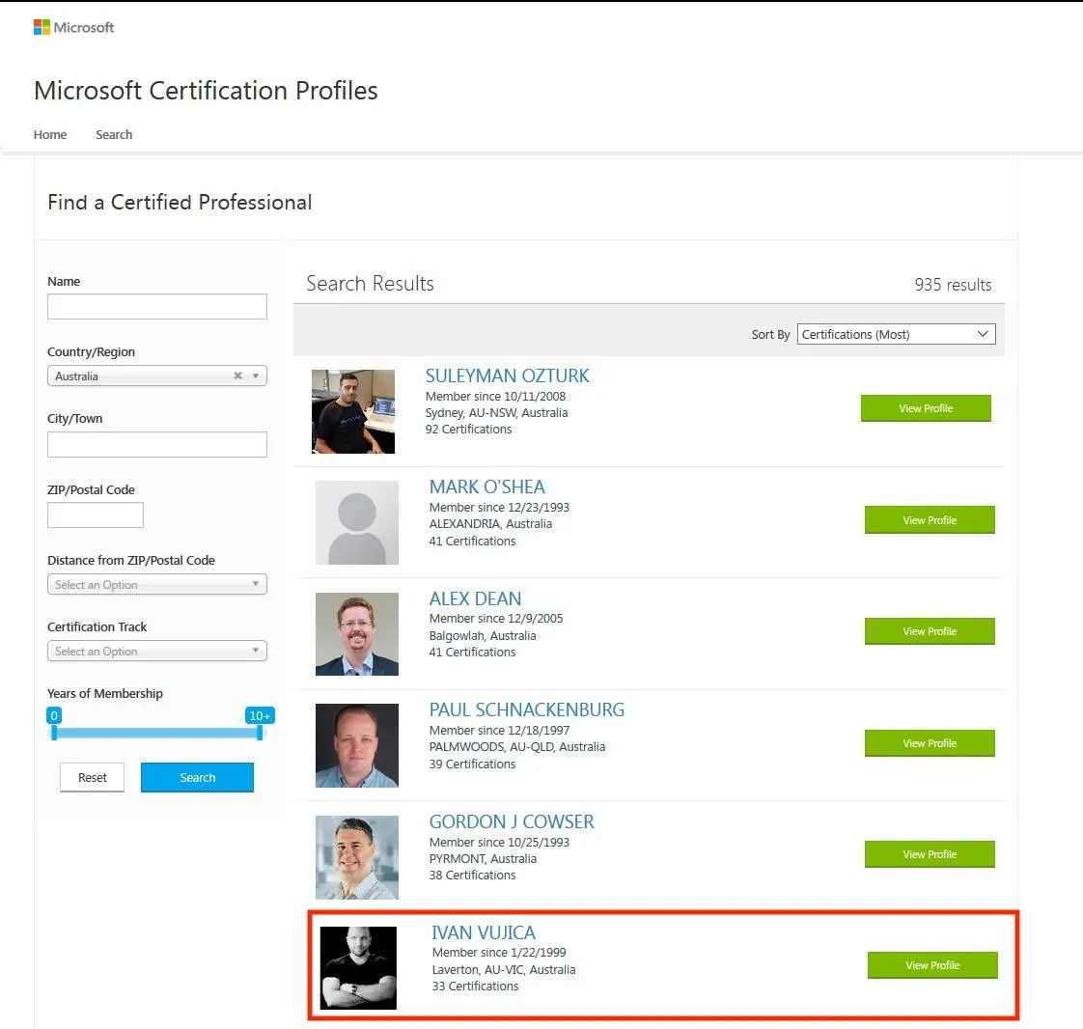Click Suleyman Ozturk's profile photo
The width and height of the screenshot is (1083, 1029).
coord(353,411)
